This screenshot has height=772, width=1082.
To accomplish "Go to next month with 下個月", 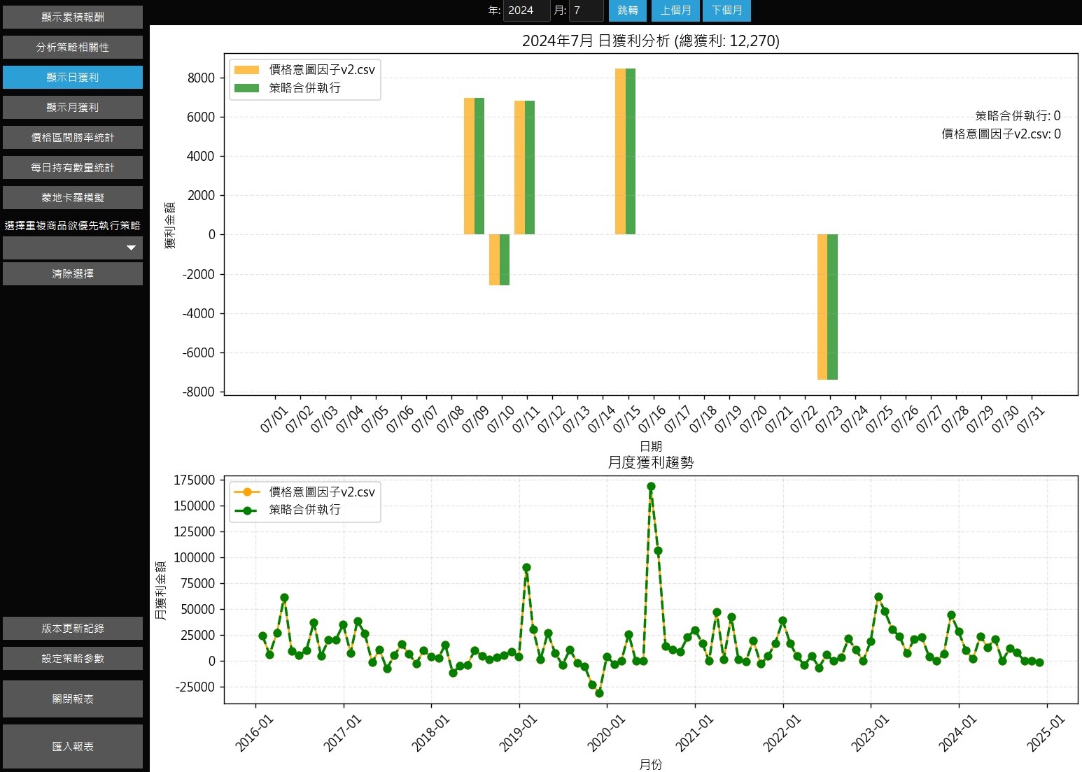I will coord(726,10).
